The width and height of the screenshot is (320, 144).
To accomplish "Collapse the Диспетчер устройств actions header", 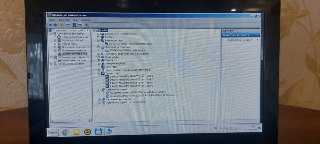I will pyautogui.click(x=257, y=35).
